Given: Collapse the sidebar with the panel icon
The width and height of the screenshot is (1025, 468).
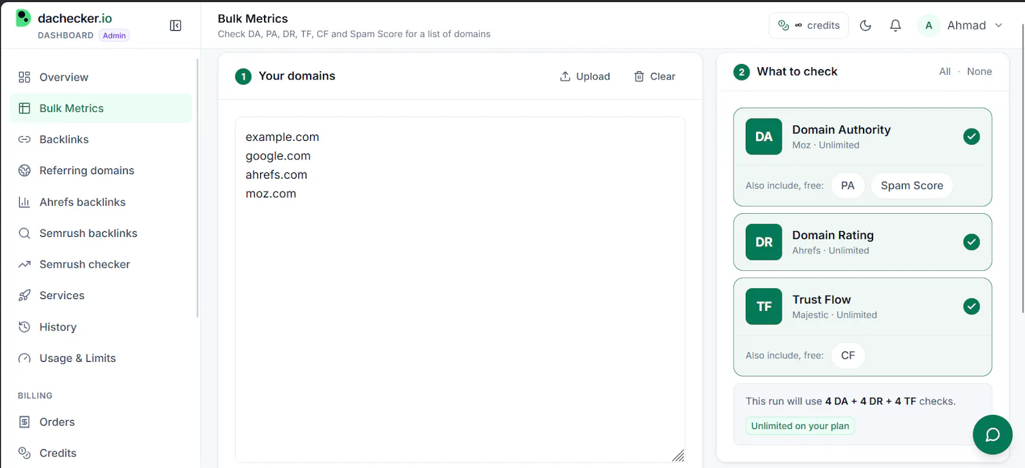Looking at the screenshot, I should click(176, 26).
